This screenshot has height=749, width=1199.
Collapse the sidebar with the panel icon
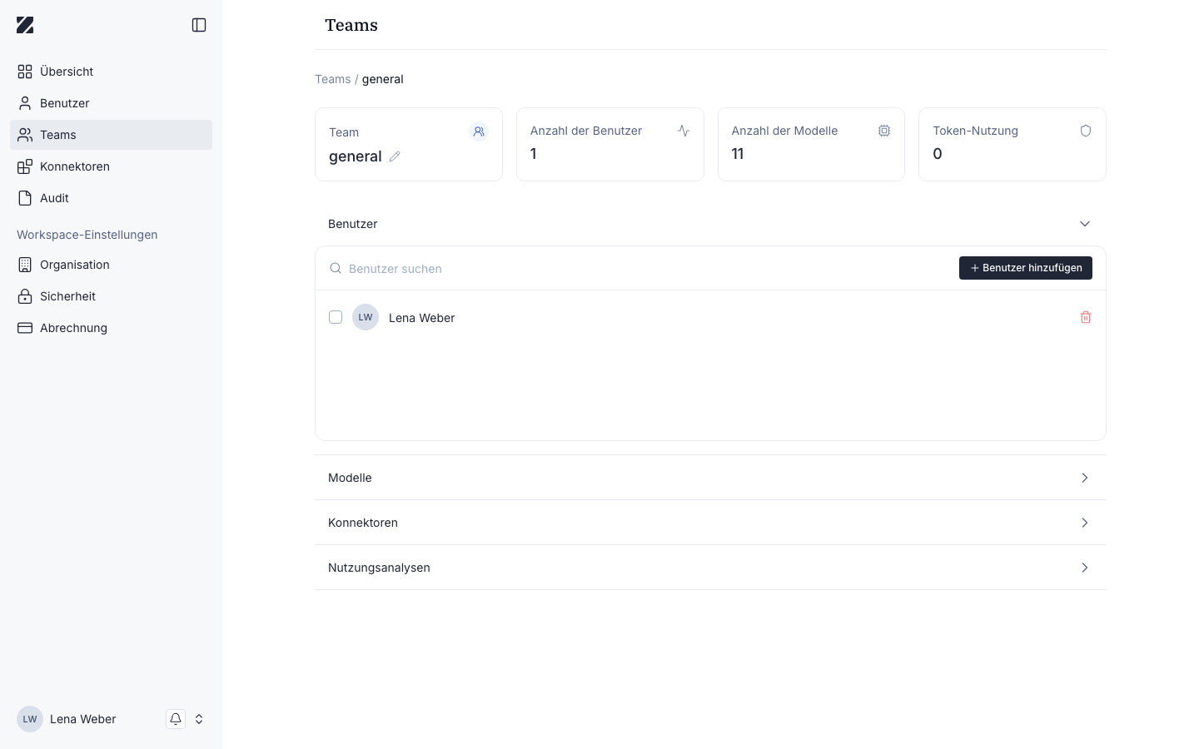[x=199, y=25]
